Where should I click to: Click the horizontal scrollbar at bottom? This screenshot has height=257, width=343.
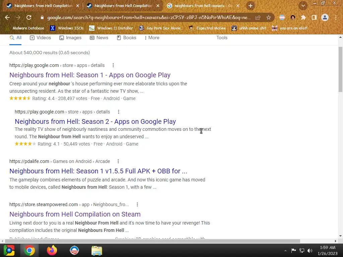(152, 241)
